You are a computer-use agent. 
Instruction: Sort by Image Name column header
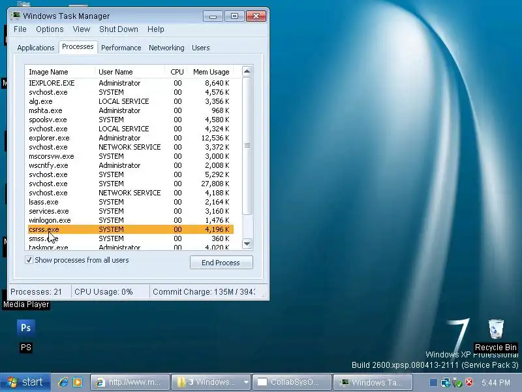[59, 72]
